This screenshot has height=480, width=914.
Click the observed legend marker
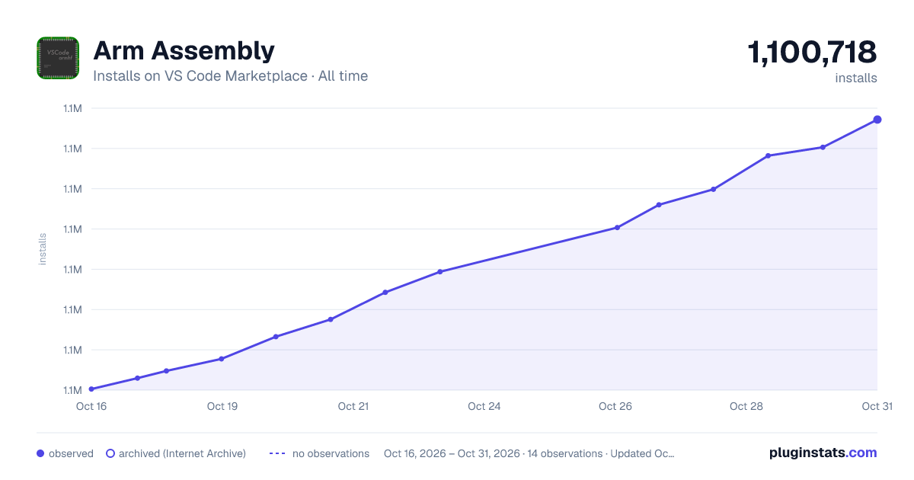(x=40, y=453)
